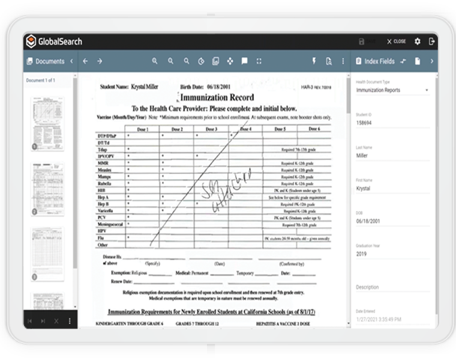
Task: Collapse the Index Fields panel chevron
Action: point(432,61)
